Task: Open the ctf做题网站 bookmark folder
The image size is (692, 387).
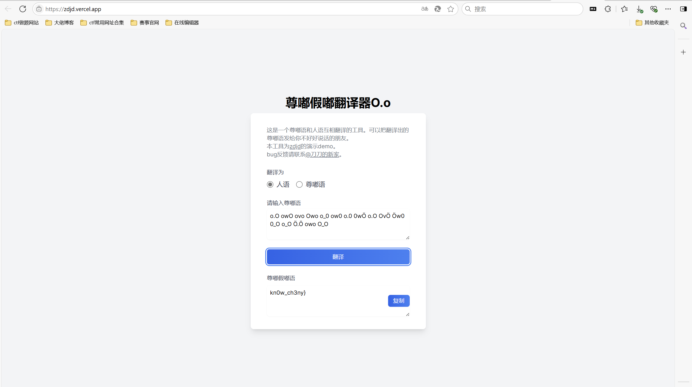Action: [22, 23]
